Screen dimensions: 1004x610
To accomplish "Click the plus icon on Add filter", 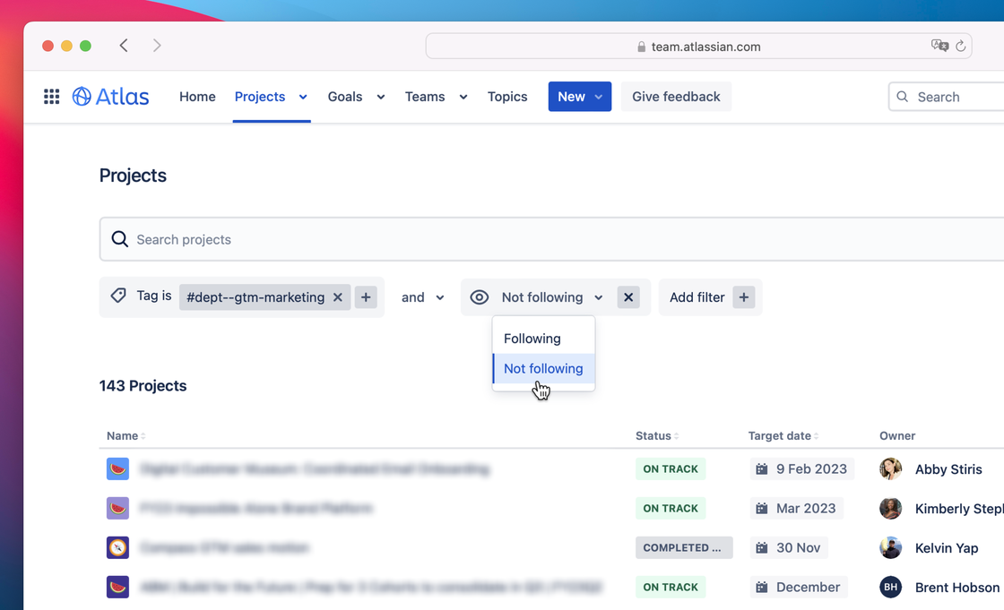I will 743,296.
